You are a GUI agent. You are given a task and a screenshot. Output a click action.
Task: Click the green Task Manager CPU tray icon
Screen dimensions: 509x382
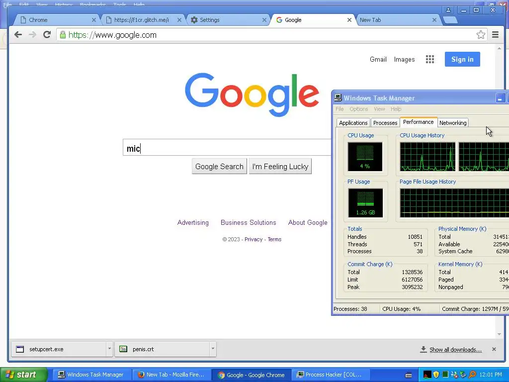445,375
